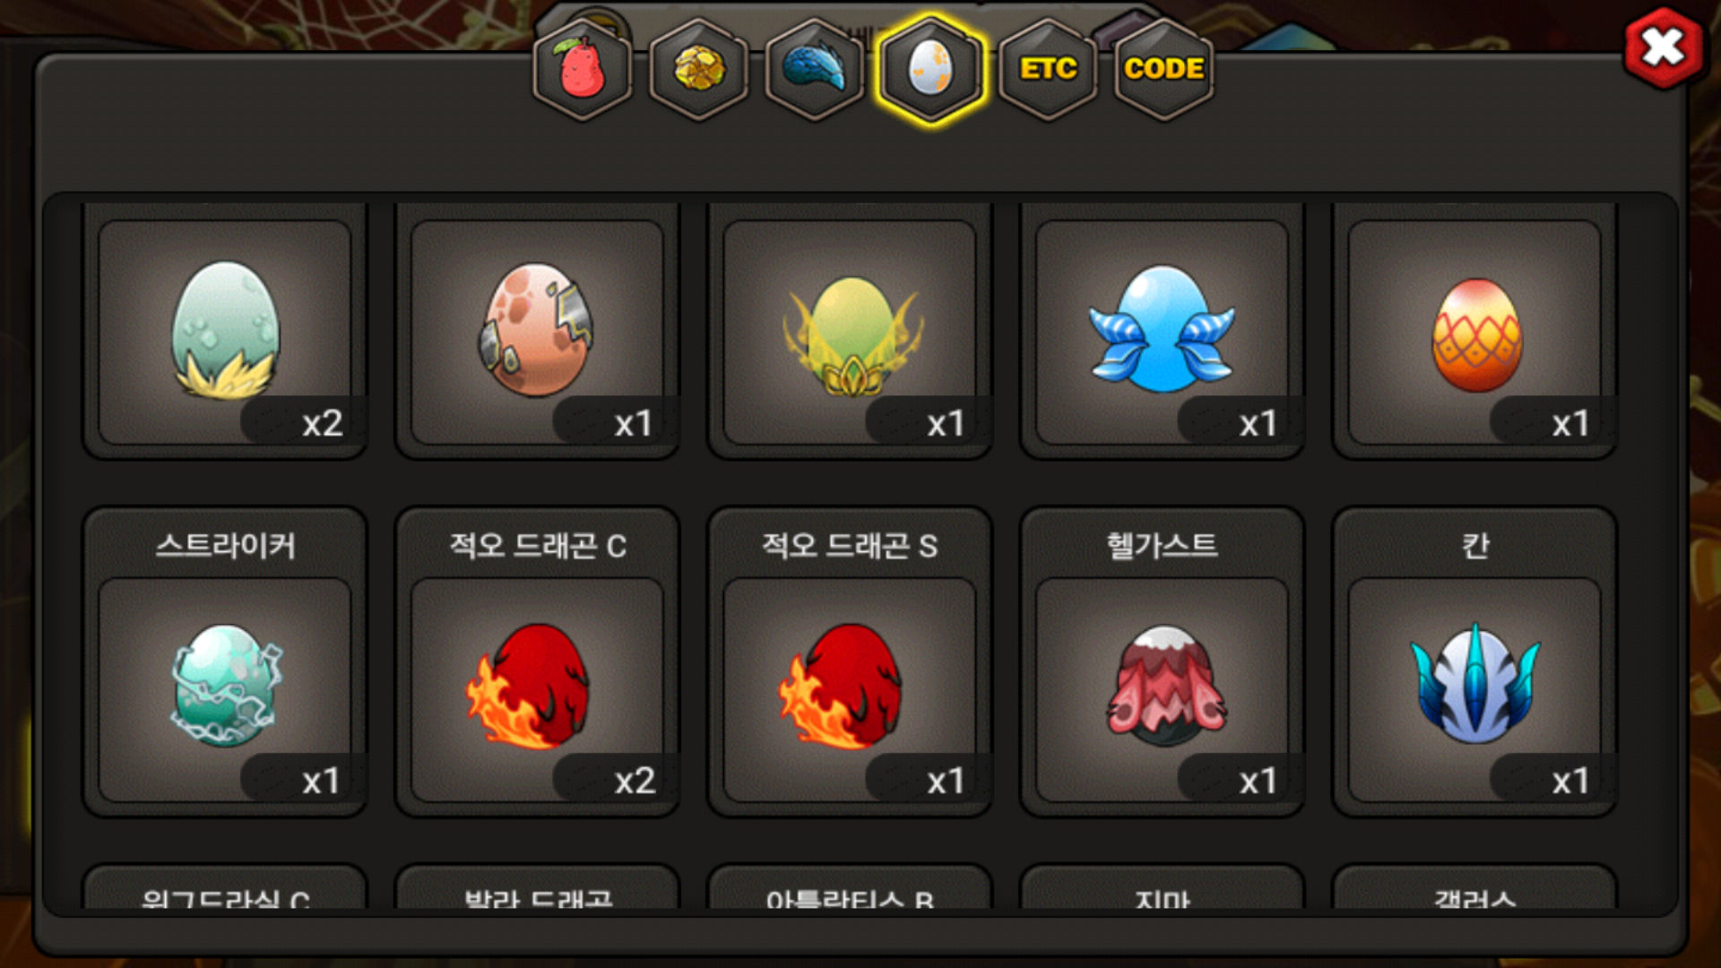Select the 칸 blue crystal egg
The width and height of the screenshot is (1721, 968).
coord(1475,662)
